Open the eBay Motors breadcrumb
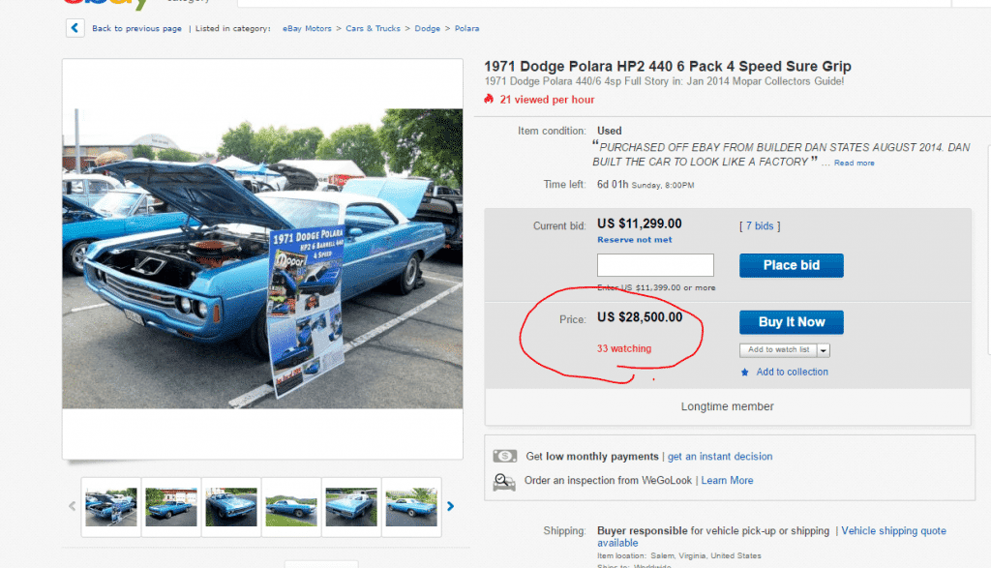This screenshot has height=568, width=991. click(x=308, y=29)
